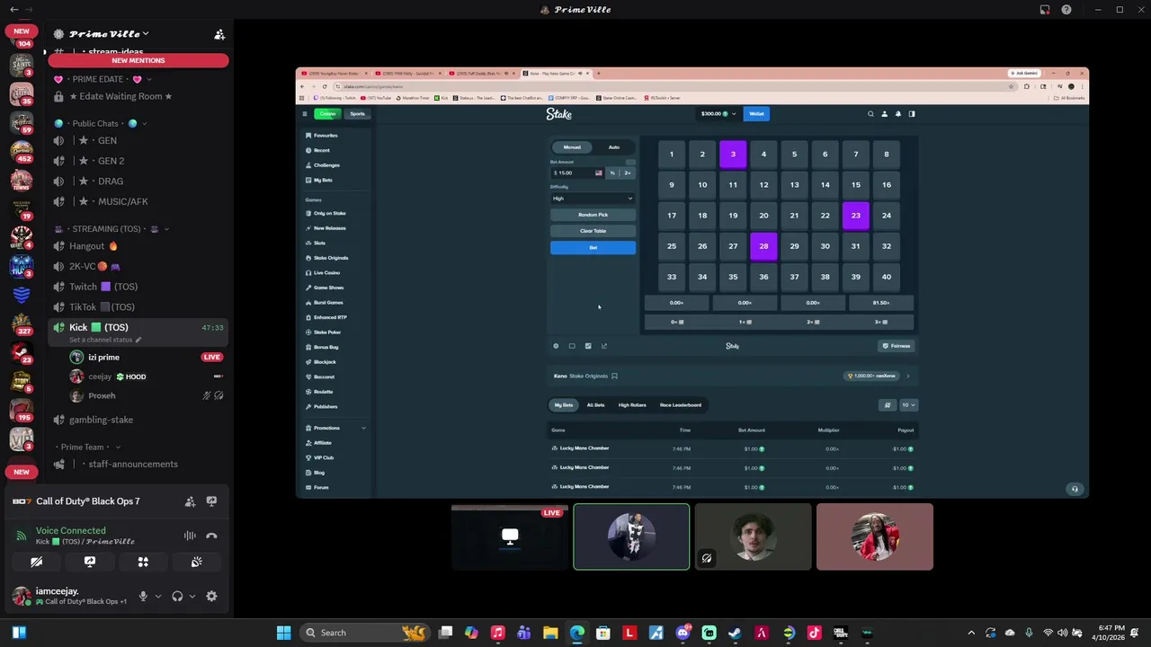The width and height of the screenshot is (1151, 647).
Task: Click the Windows Start button
Action: click(284, 633)
